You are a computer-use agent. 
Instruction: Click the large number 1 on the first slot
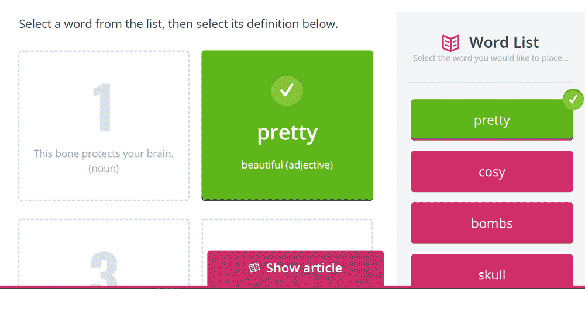click(x=102, y=109)
